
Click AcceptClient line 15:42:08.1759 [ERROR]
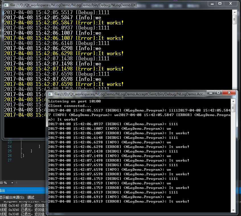[x=119, y=188]
